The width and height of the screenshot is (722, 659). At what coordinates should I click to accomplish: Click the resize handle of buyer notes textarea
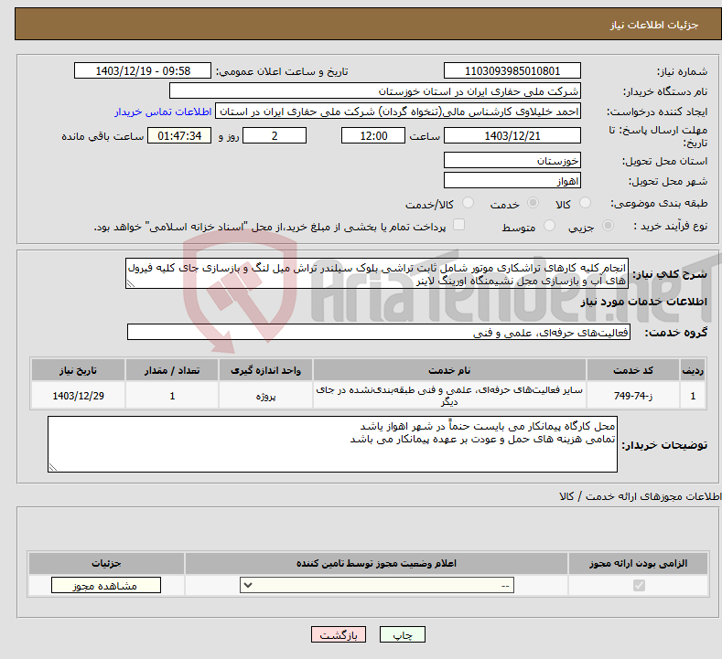click(x=53, y=467)
